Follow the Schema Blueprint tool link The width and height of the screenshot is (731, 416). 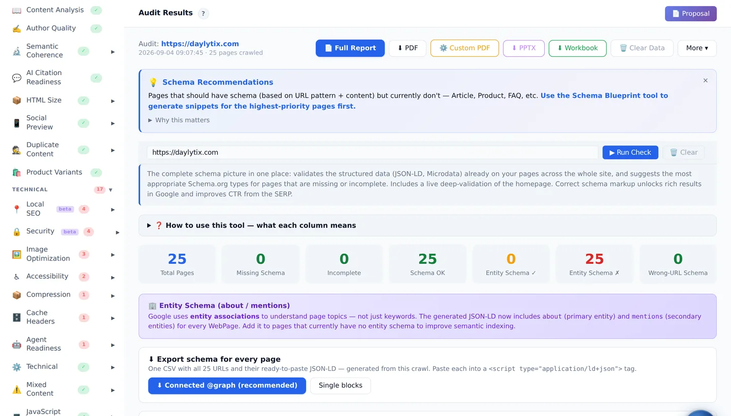(408, 101)
